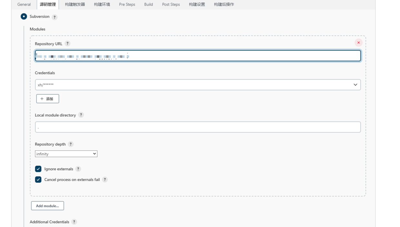Delete module with red X button
This screenshot has height=227, width=400.
coord(358,43)
